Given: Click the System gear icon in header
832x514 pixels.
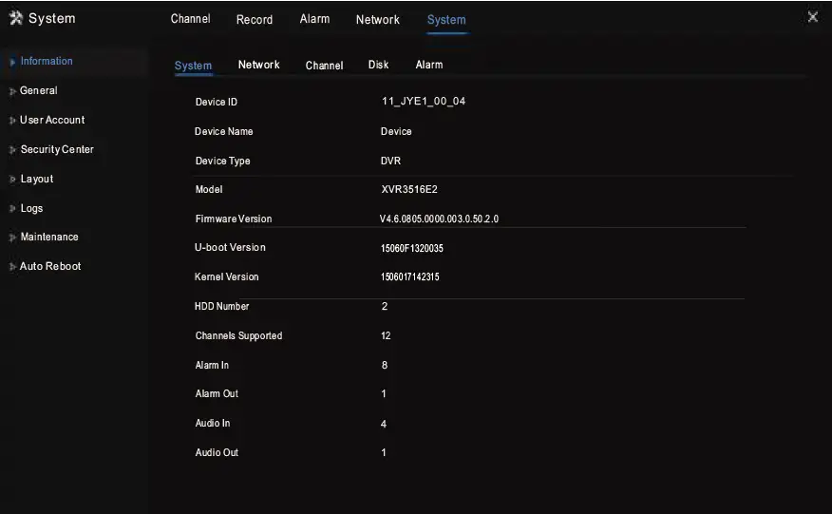Looking at the screenshot, I should point(16,19).
